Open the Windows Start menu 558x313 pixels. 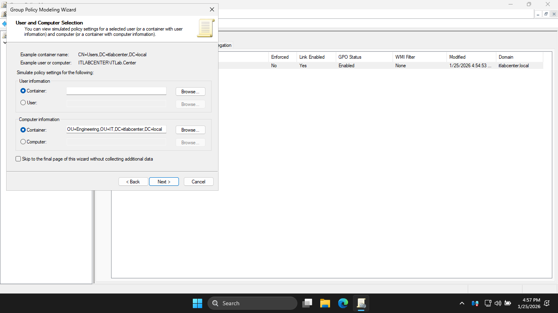tap(197, 303)
